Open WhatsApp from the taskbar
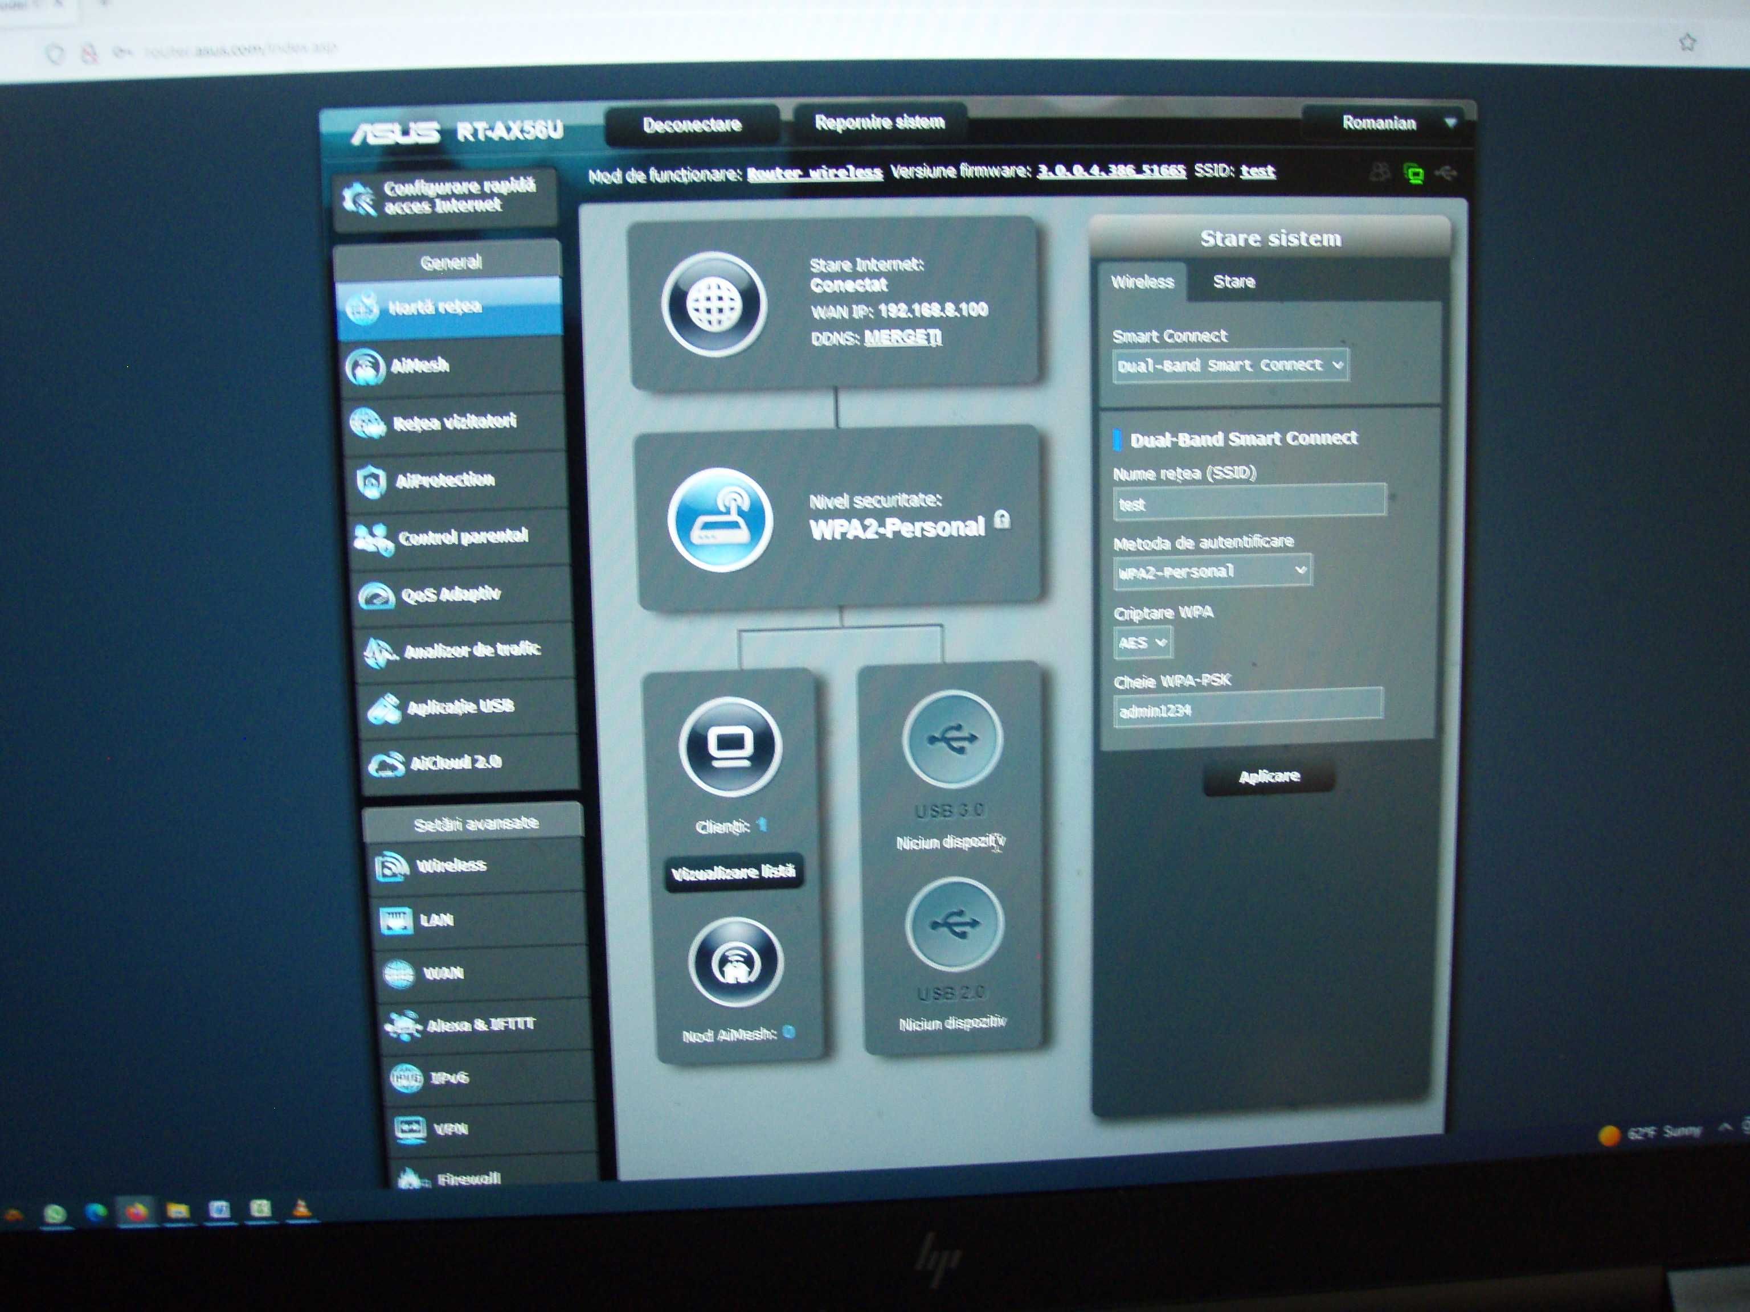Viewport: 1750px width, 1312px height. [x=55, y=1213]
